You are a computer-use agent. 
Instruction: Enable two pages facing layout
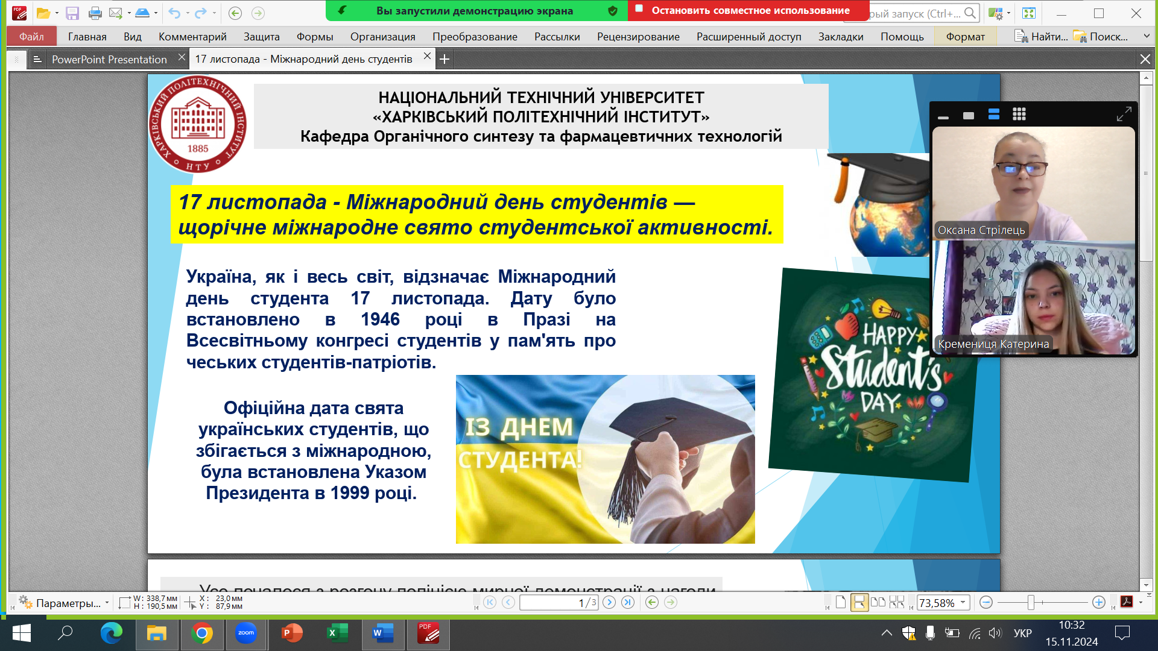pyautogui.click(x=878, y=602)
